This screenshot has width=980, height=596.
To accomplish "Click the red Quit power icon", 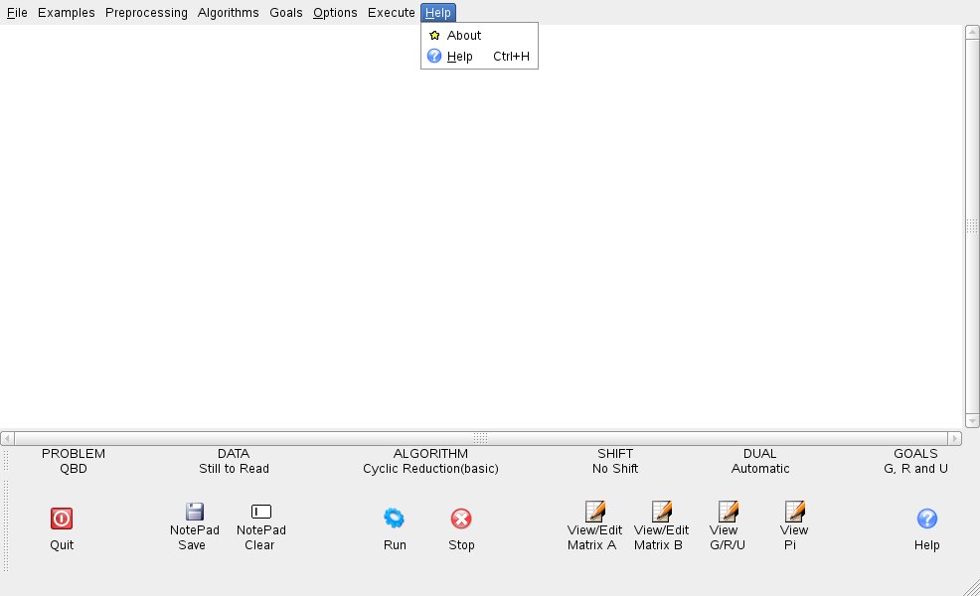I will pyautogui.click(x=62, y=518).
